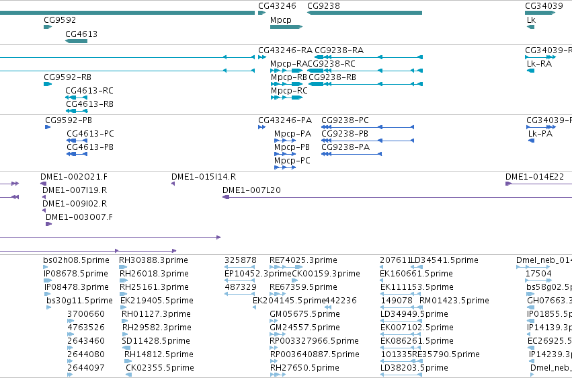This screenshot has width=572, height=378.
Task: Select the CG9238-RC transcript label
Action: [x=331, y=64]
